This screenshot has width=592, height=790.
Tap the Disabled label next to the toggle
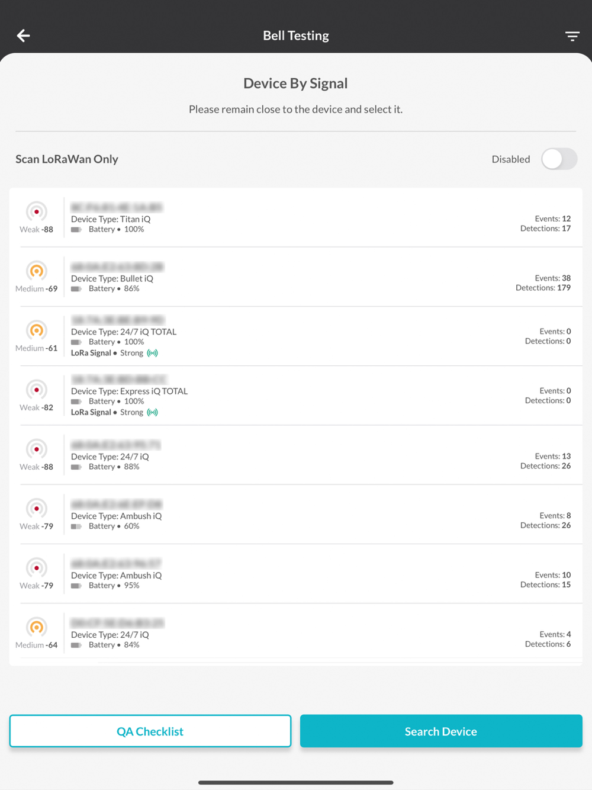click(510, 159)
